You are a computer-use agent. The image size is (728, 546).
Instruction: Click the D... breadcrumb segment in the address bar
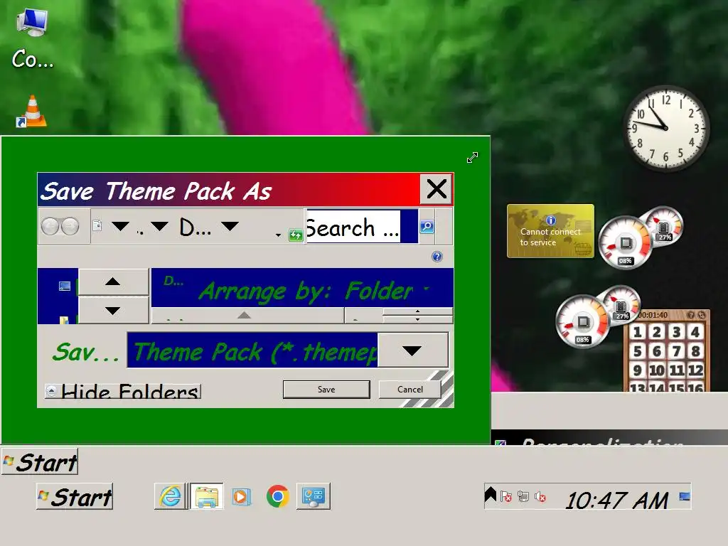point(196,227)
